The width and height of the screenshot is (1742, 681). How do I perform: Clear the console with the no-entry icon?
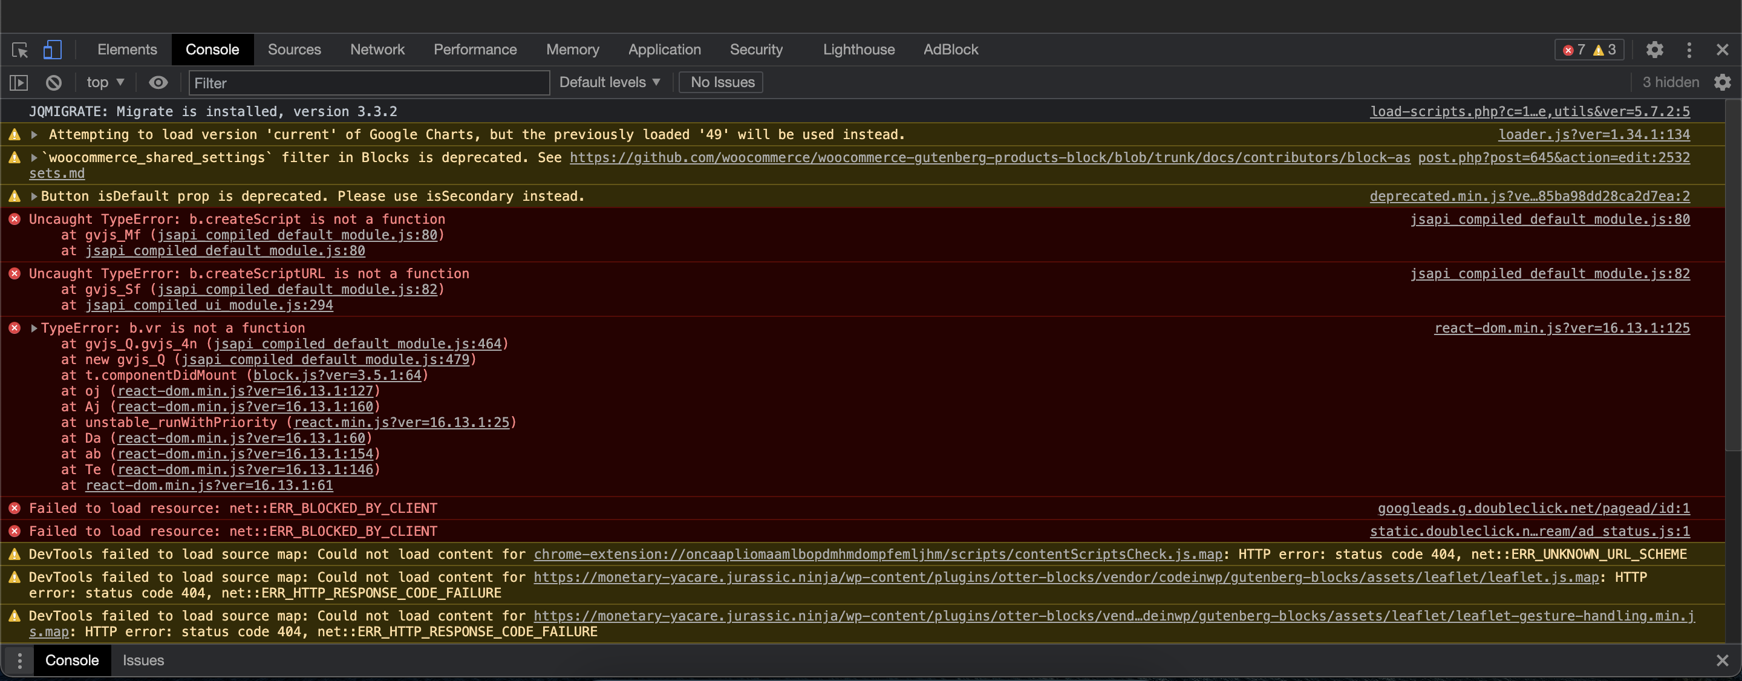(53, 82)
